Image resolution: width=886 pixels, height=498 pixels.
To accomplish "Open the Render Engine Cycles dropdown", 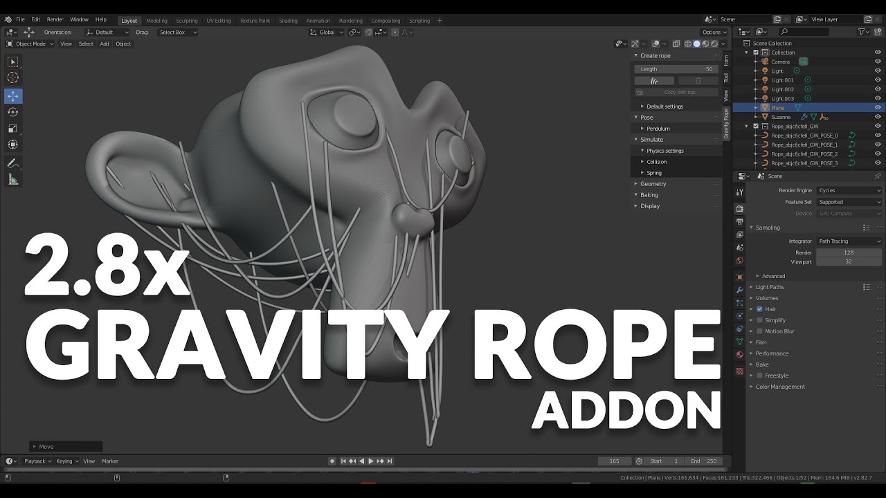I will click(849, 190).
